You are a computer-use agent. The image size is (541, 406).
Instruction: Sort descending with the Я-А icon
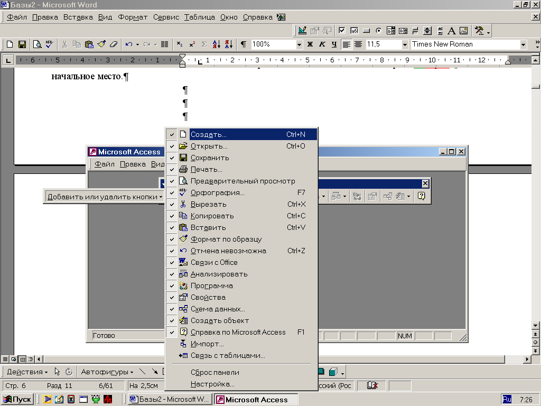click(228, 44)
